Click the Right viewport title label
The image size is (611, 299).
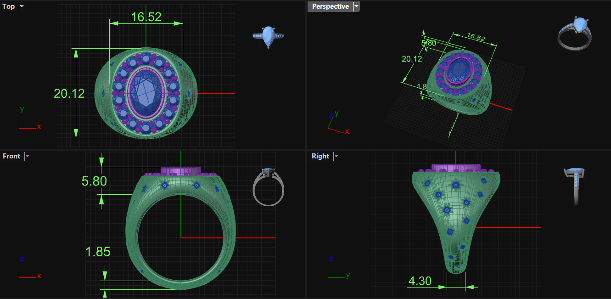coord(320,156)
